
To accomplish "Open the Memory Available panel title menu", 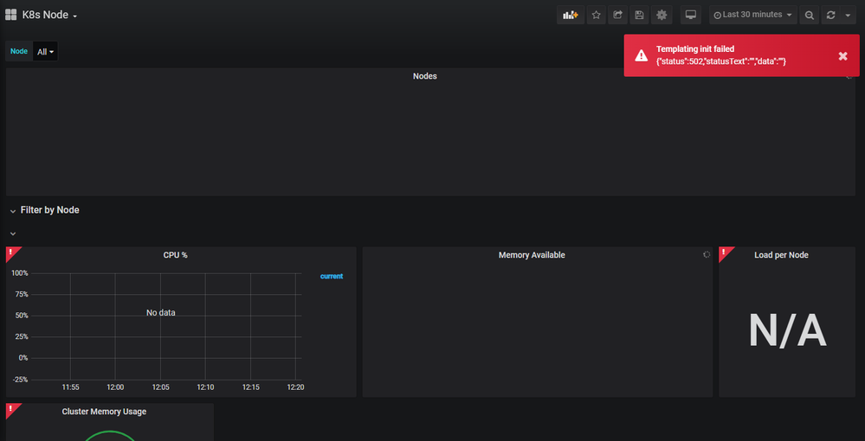I will (532, 255).
